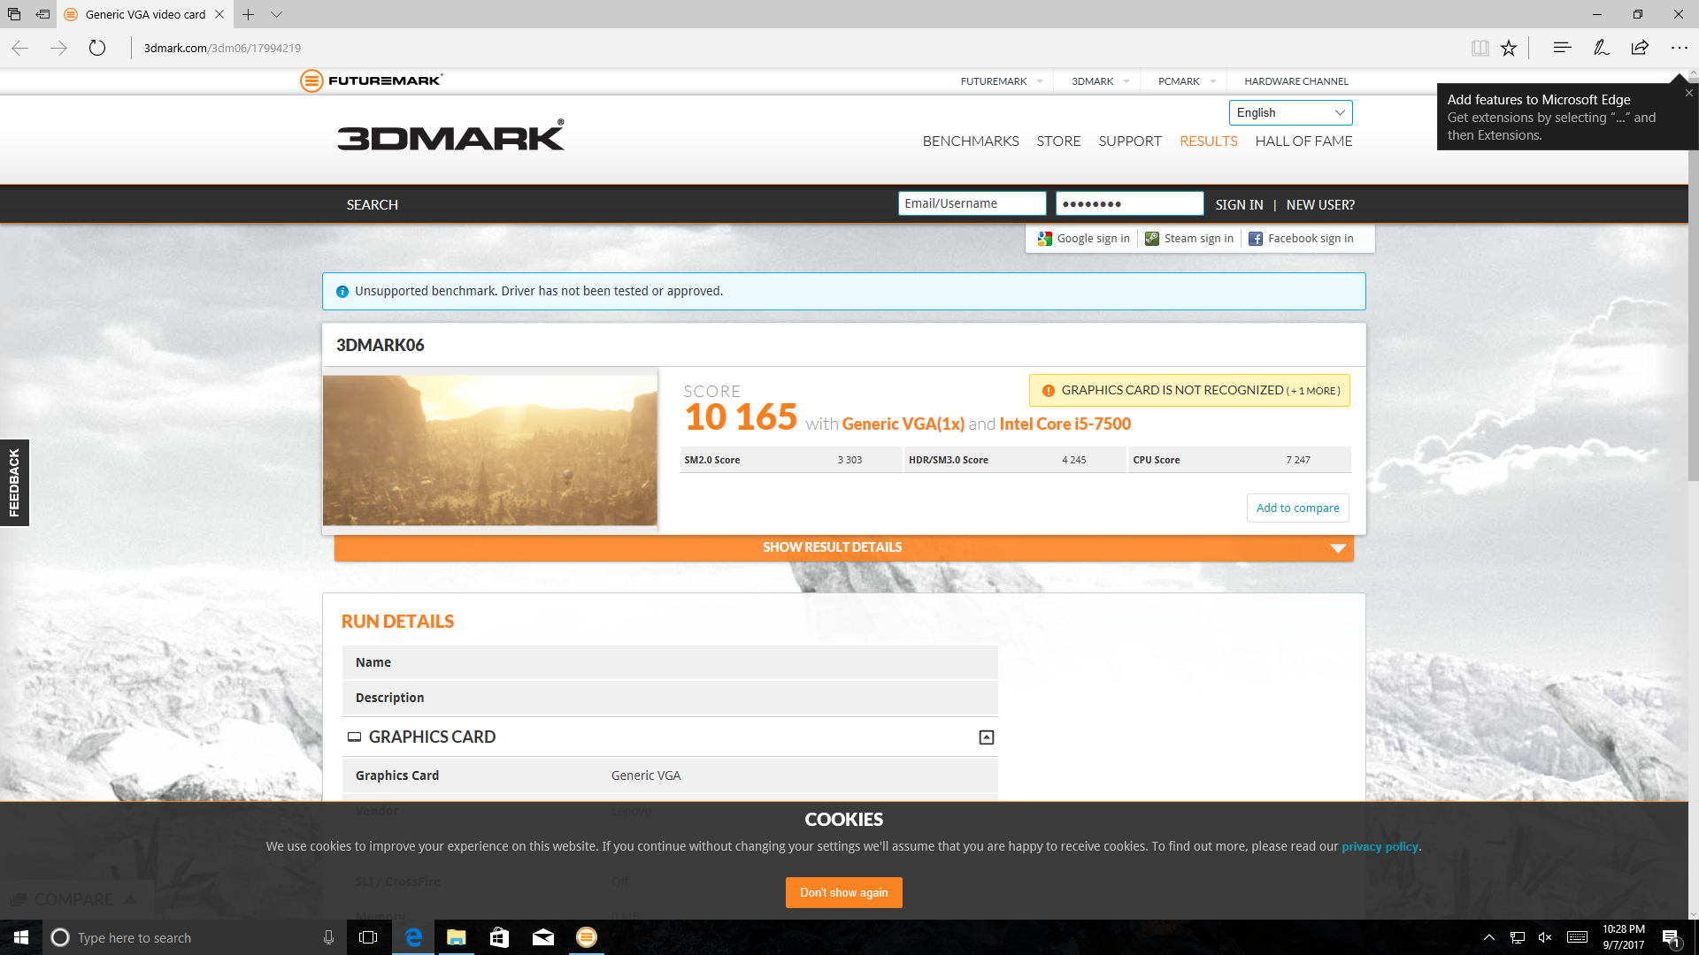
Task: Open Edge reading view icon
Action: pyautogui.click(x=1480, y=48)
